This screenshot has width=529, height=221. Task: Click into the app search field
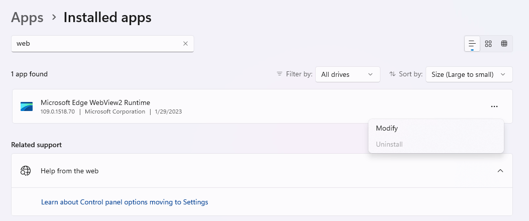tap(95, 44)
